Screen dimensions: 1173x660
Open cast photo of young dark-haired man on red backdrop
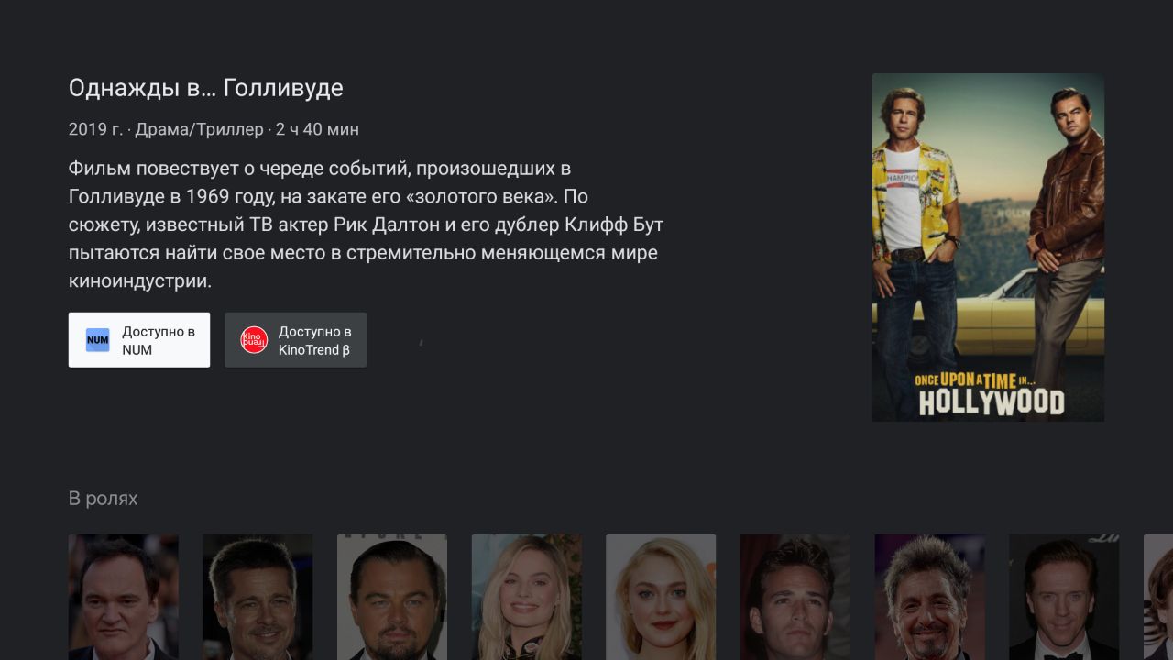795,597
